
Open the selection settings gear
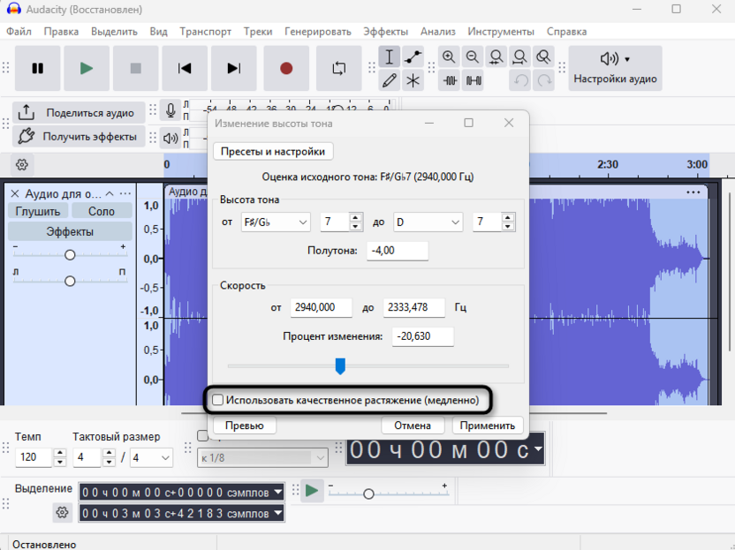point(63,513)
